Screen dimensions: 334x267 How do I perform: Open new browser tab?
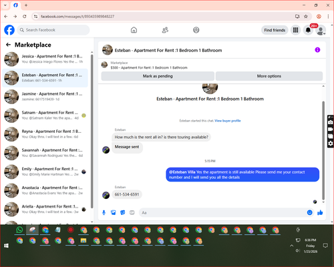click(26, 5)
